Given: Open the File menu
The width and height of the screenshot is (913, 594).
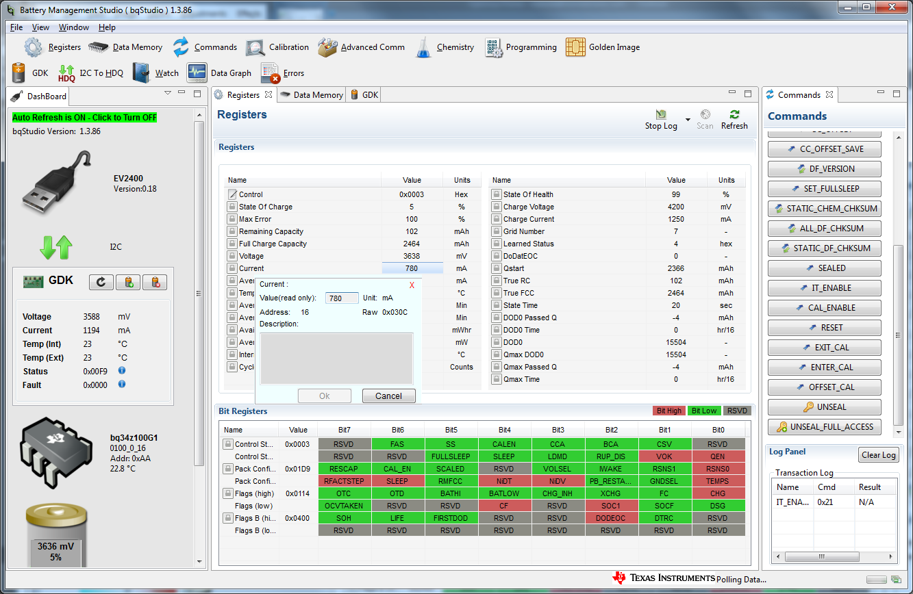Looking at the screenshot, I should coord(16,27).
